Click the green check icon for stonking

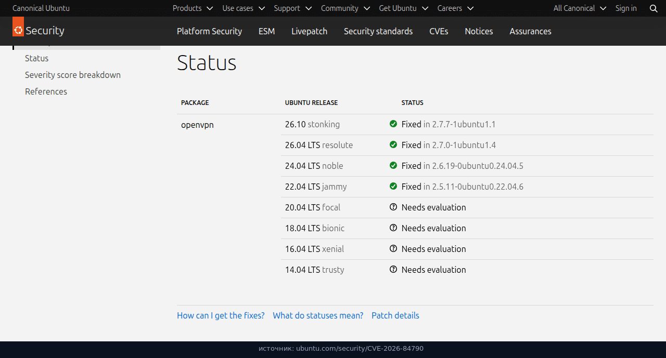(x=393, y=124)
